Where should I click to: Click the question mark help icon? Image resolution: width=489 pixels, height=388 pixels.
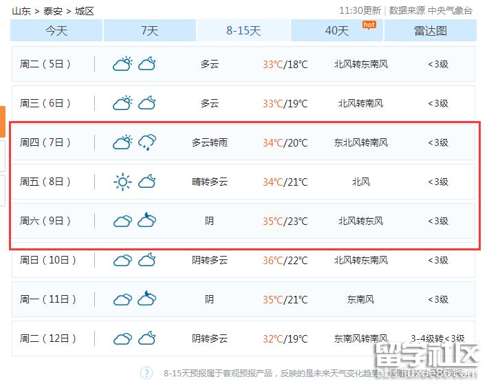146,373
